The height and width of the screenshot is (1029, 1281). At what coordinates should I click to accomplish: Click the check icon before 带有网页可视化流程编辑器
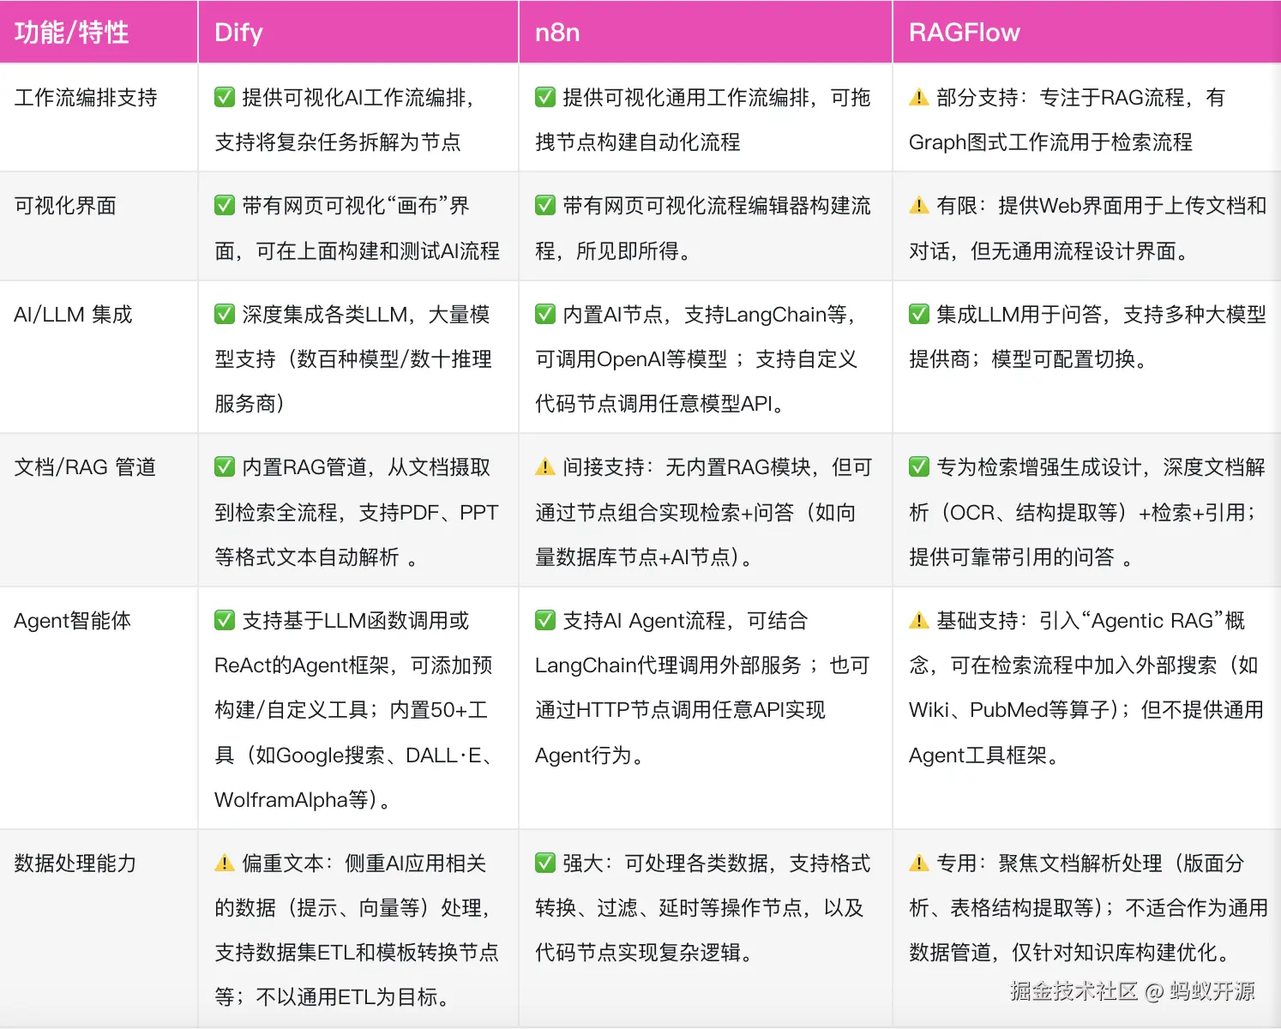[x=545, y=205]
